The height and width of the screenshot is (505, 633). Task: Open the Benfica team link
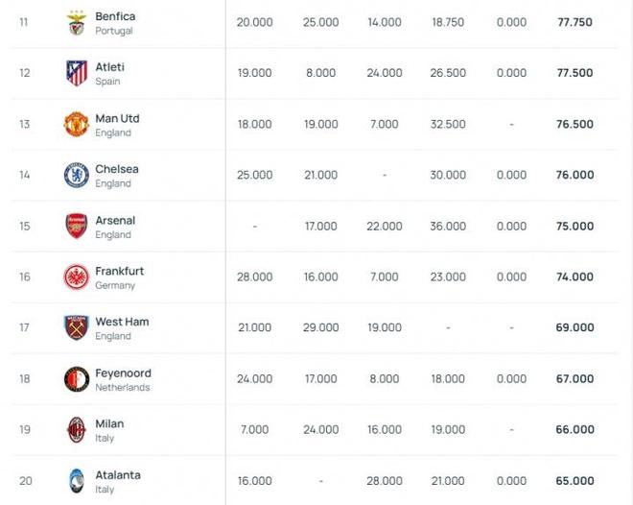point(115,16)
